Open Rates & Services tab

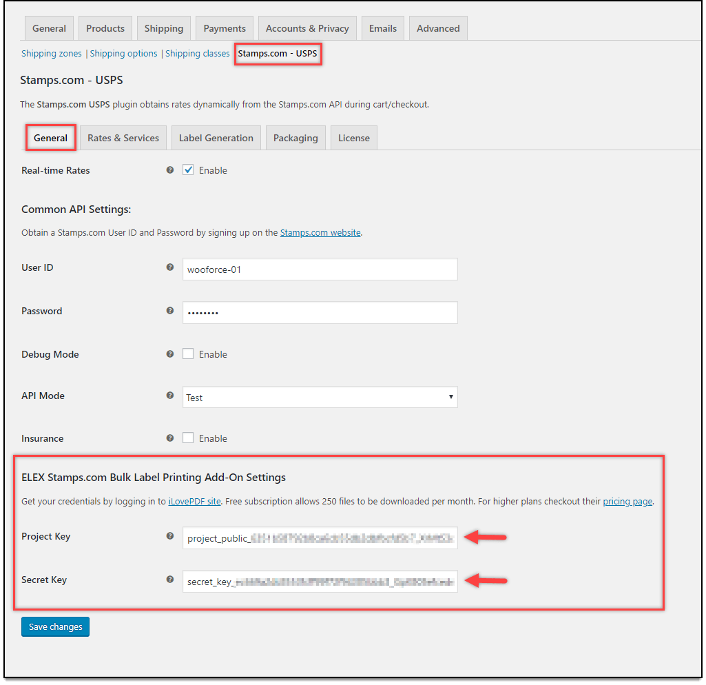(x=123, y=139)
